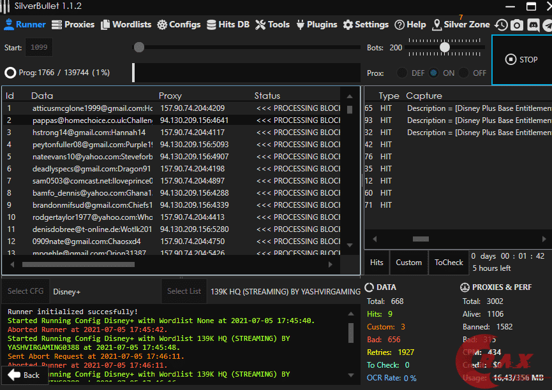Click the Select List button
This screenshot has width=552, height=390.
click(x=184, y=291)
